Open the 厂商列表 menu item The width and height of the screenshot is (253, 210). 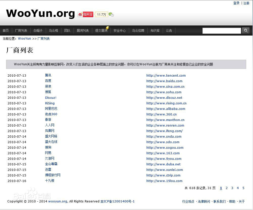click(x=21, y=31)
